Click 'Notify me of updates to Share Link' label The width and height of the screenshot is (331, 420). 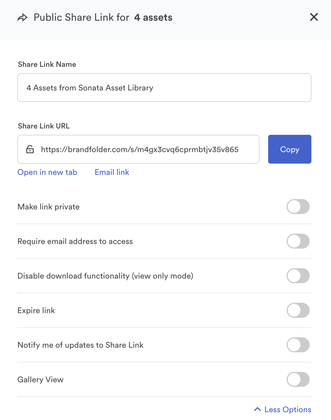80,345
